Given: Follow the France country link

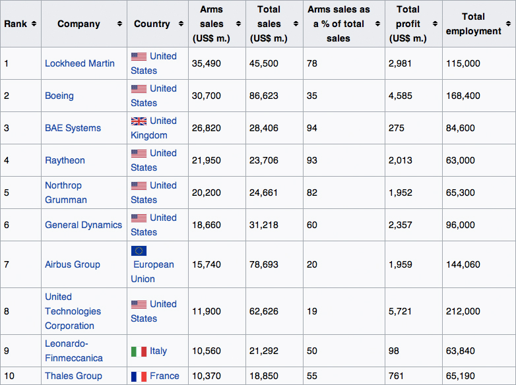Looking at the screenshot, I should [164, 376].
